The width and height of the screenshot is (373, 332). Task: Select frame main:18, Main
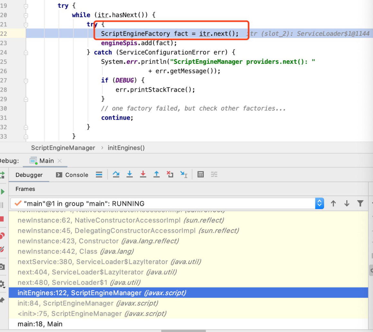click(188, 324)
